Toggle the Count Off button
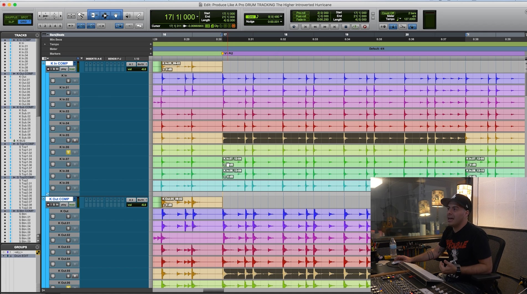The image size is (527, 294). tap(388, 13)
